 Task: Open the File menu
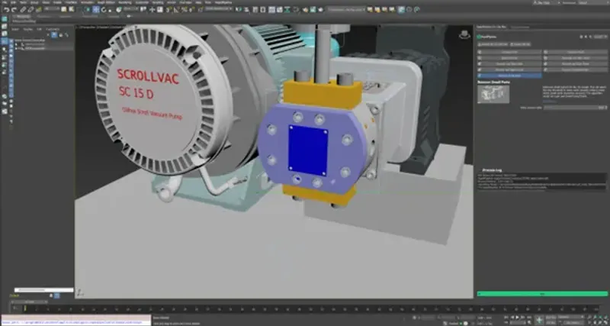(x=5, y=2)
